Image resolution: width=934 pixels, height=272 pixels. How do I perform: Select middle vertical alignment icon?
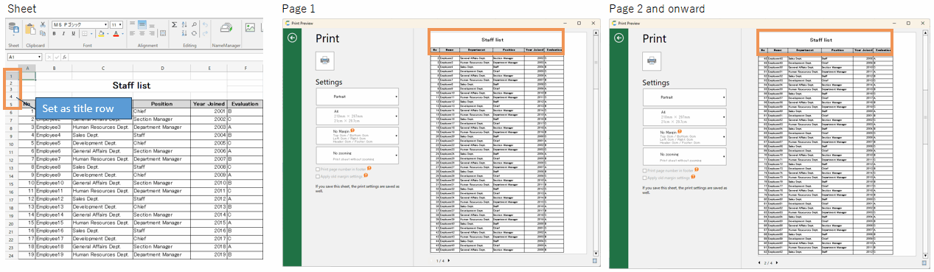pos(142,24)
